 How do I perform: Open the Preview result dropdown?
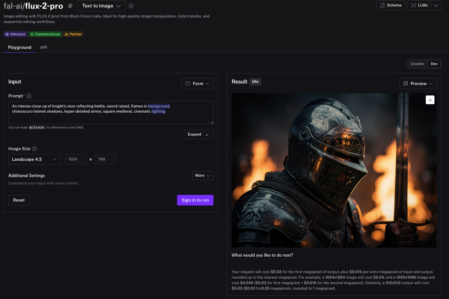coord(418,83)
